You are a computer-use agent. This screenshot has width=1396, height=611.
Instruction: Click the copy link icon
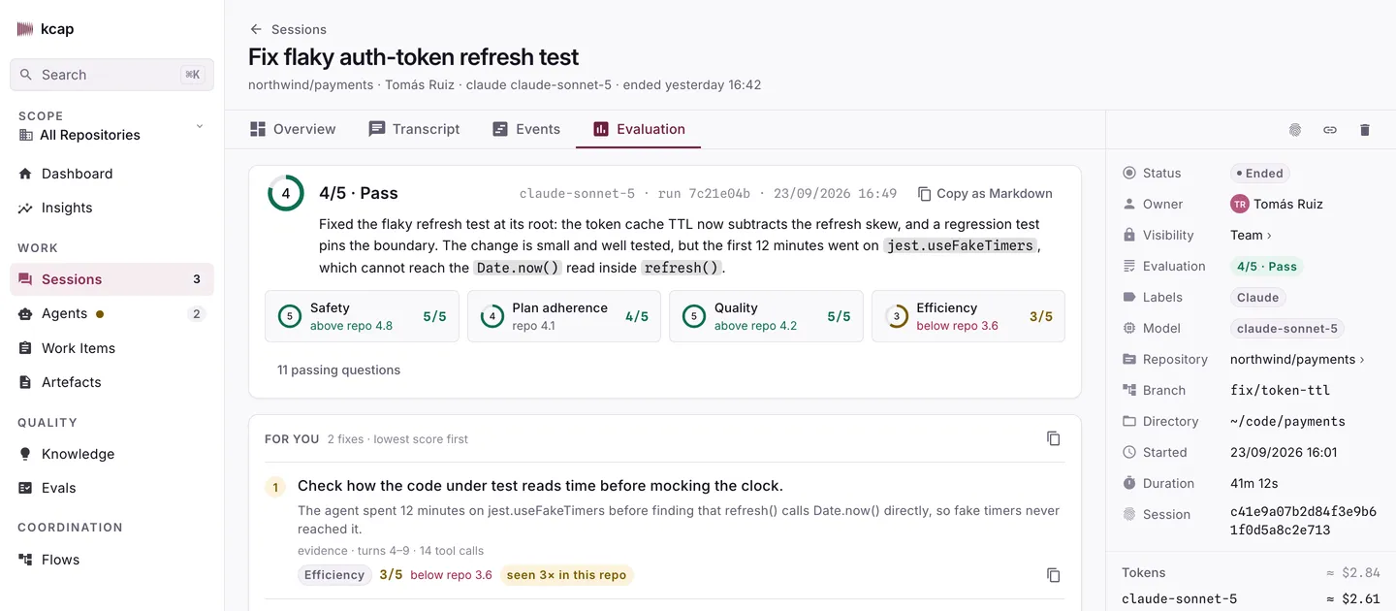coord(1330,130)
